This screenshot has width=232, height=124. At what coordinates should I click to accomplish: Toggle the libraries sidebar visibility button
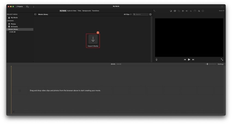tap(35, 14)
